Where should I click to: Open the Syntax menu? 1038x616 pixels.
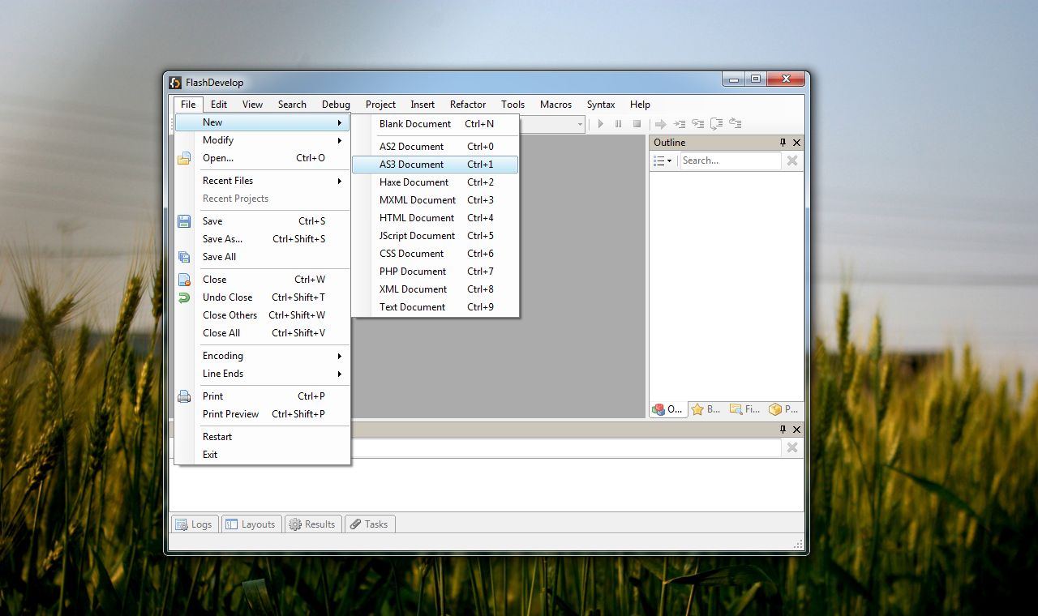(601, 105)
